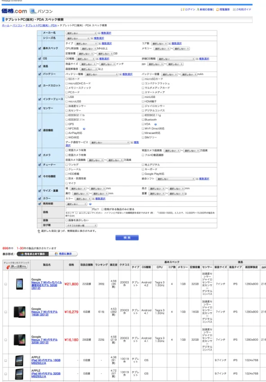Click arrow icon beside コア数 複数選択
Image resolution: width=266 pixels, height=382 pixels.
point(170,43)
